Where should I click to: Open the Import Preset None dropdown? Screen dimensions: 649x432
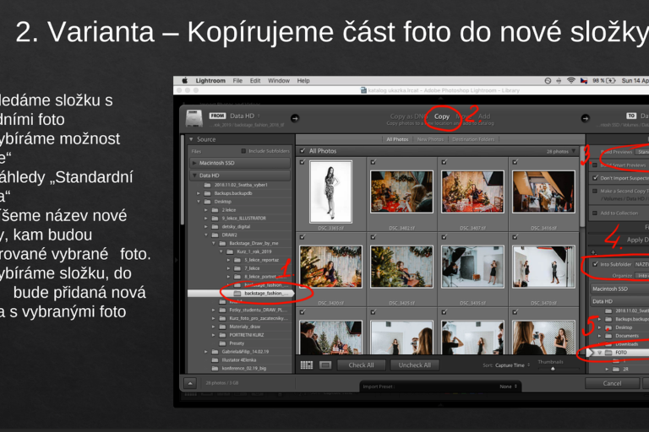coord(509,386)
